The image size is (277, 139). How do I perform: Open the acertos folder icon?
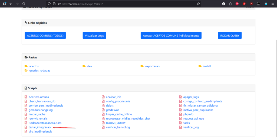[x=26, y=66]
